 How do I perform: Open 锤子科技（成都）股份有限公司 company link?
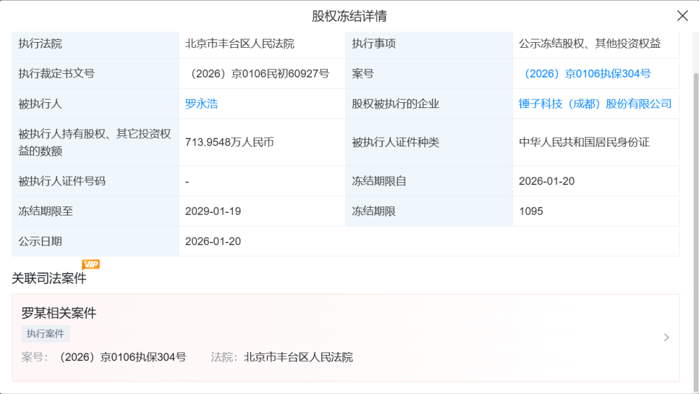(x=595, y=104)
